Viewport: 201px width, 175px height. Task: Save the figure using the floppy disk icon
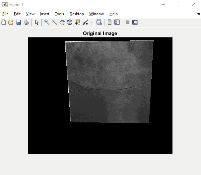tap(19, 22)
